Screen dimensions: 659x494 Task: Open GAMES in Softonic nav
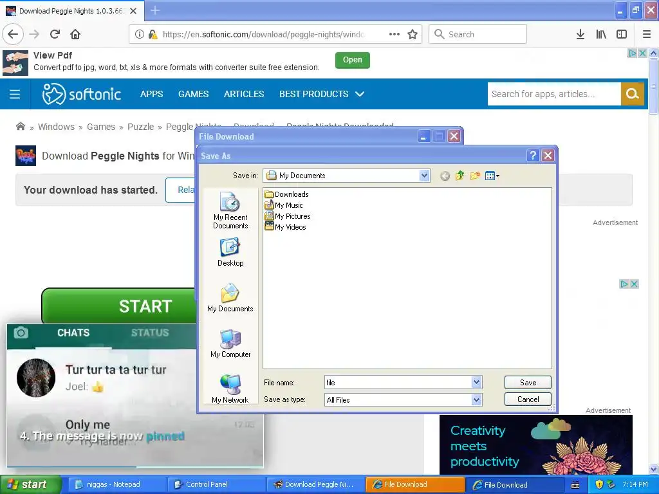click(x=193, y=94)
